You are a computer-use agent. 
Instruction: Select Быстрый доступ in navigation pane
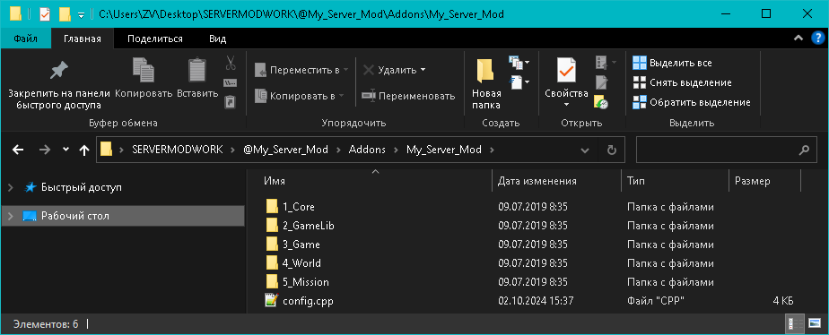pyautogui.click(x=82, y=187)
